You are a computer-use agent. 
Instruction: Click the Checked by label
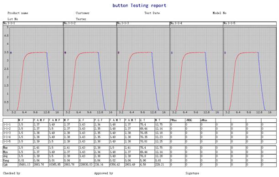coord(11,173)
